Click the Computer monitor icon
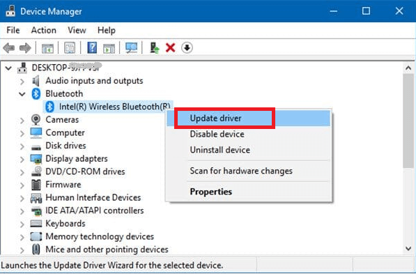 (36, 132)
